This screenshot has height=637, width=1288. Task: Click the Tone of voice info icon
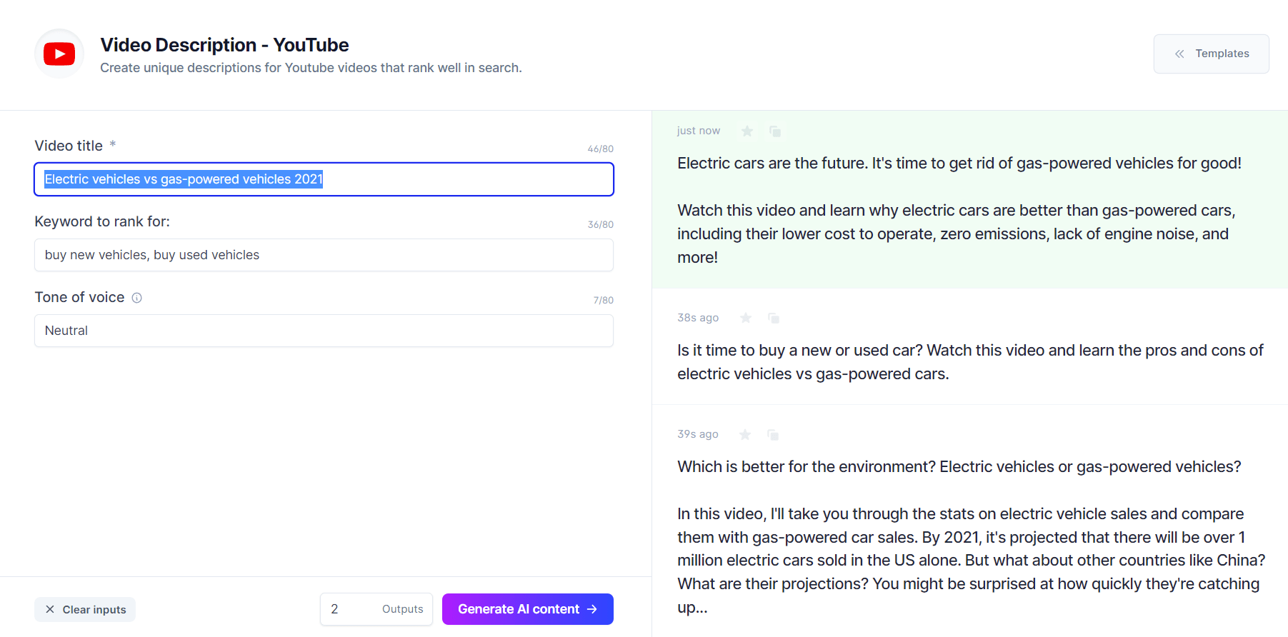point(137,298)
